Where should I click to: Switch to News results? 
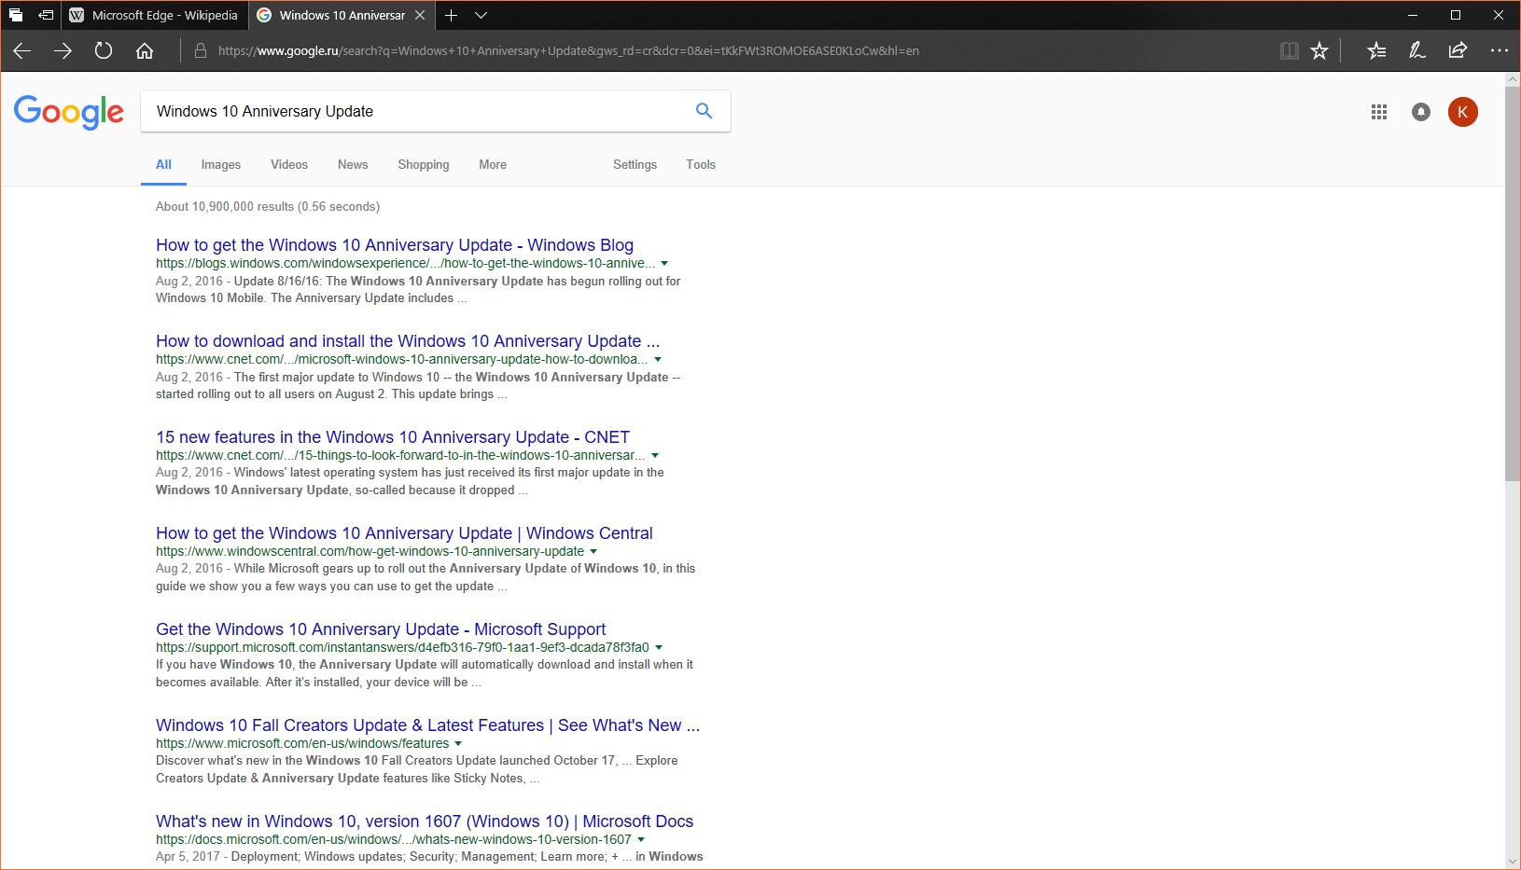(353, 165)
